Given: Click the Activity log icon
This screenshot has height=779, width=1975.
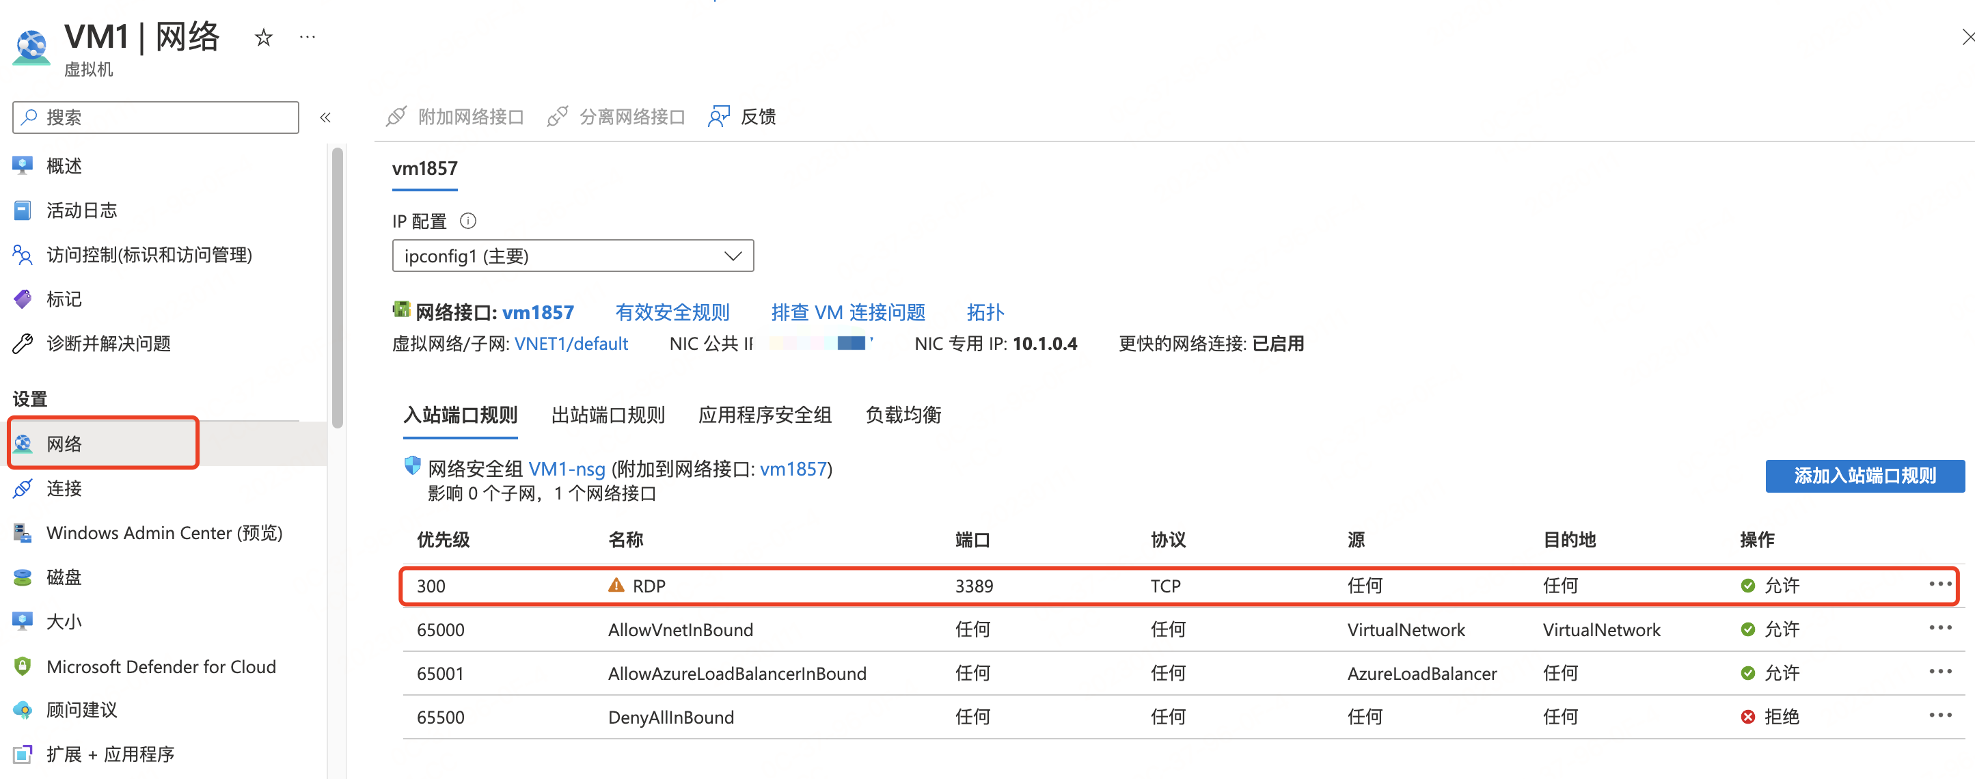Looking at the screenshot, I should pyautogui.click(x=23, y=210).
